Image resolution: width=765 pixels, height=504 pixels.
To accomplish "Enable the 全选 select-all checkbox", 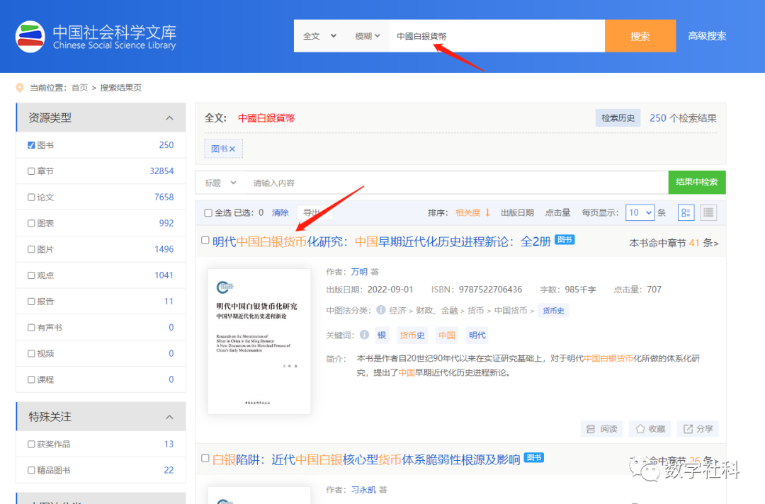I will coord(208,213).
